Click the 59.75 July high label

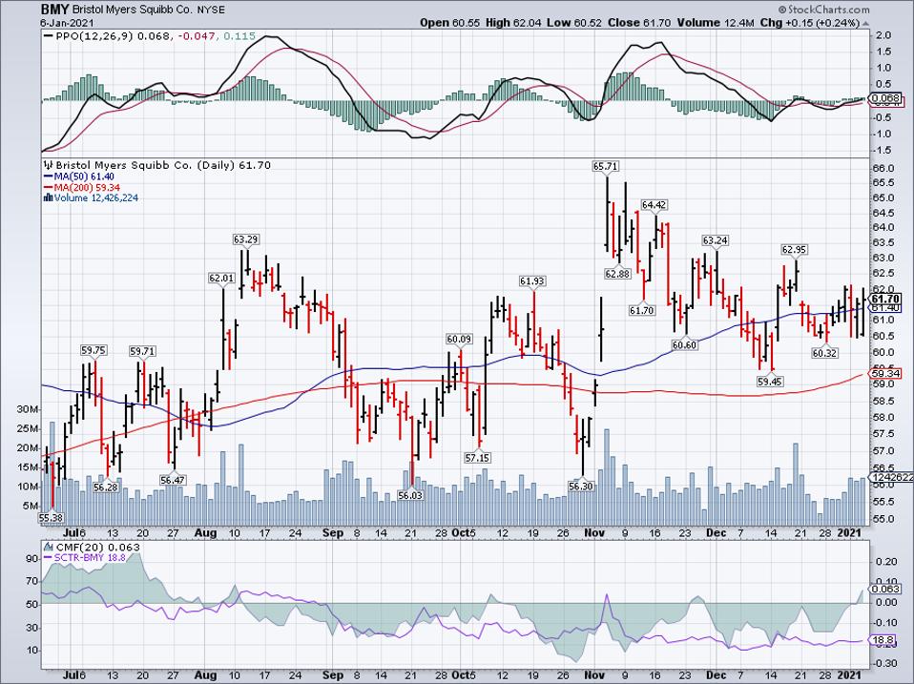[93, 351]
